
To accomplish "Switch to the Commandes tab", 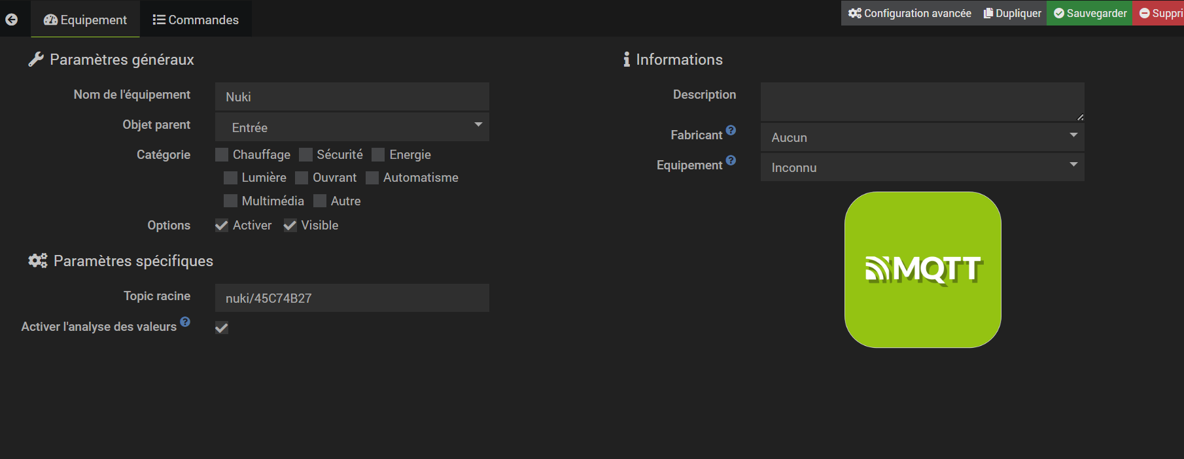I will point(196,20).
